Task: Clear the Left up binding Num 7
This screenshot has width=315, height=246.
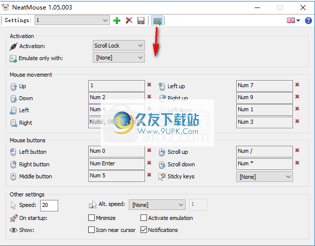Action: click(x=297, y=85)
